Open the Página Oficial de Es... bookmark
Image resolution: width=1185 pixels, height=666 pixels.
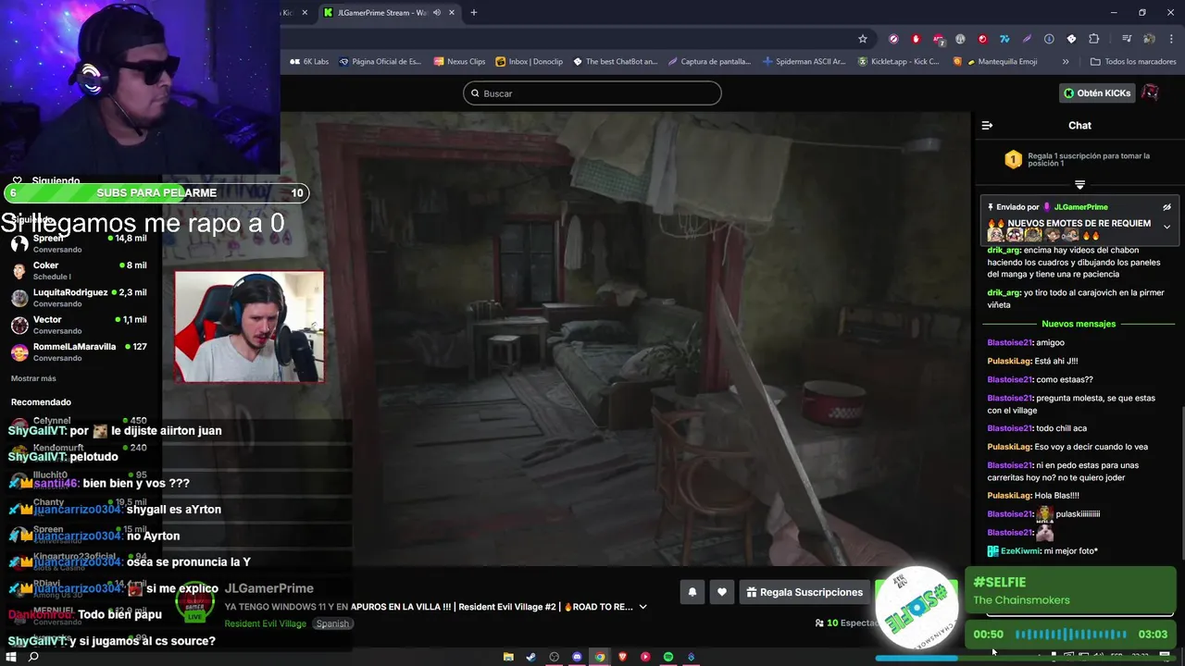[x=380, y=62]
